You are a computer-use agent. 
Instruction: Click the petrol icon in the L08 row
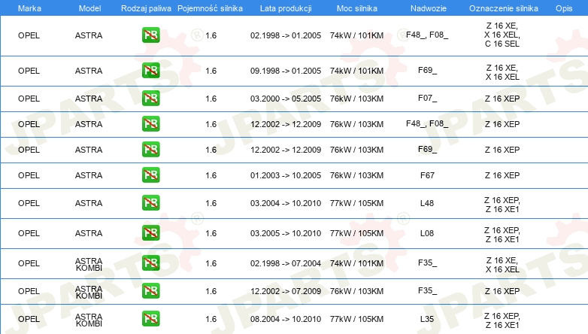pyautogui.click(x=150, y=232)
